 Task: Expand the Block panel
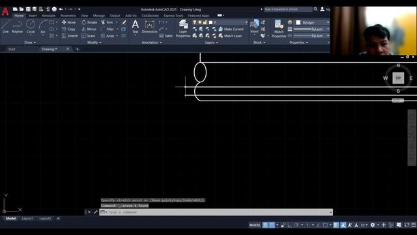259,42
